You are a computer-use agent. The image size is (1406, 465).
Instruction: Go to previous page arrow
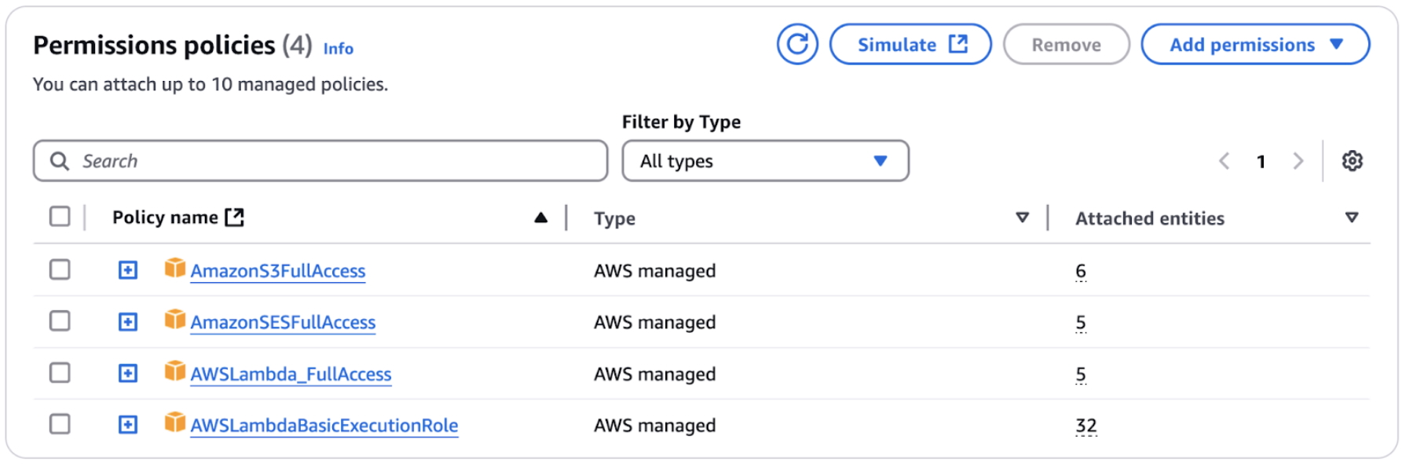click(1224, 161)
